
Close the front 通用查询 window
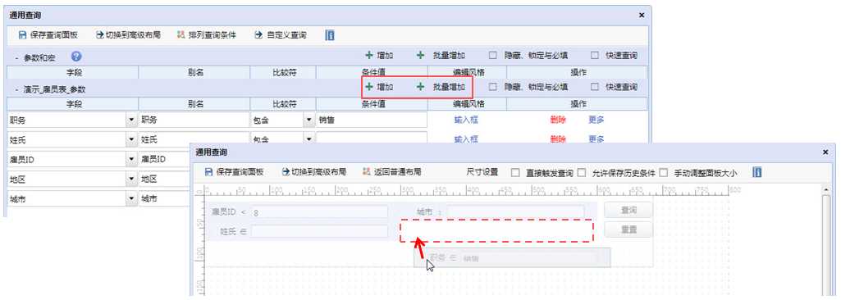click(826, 152)
